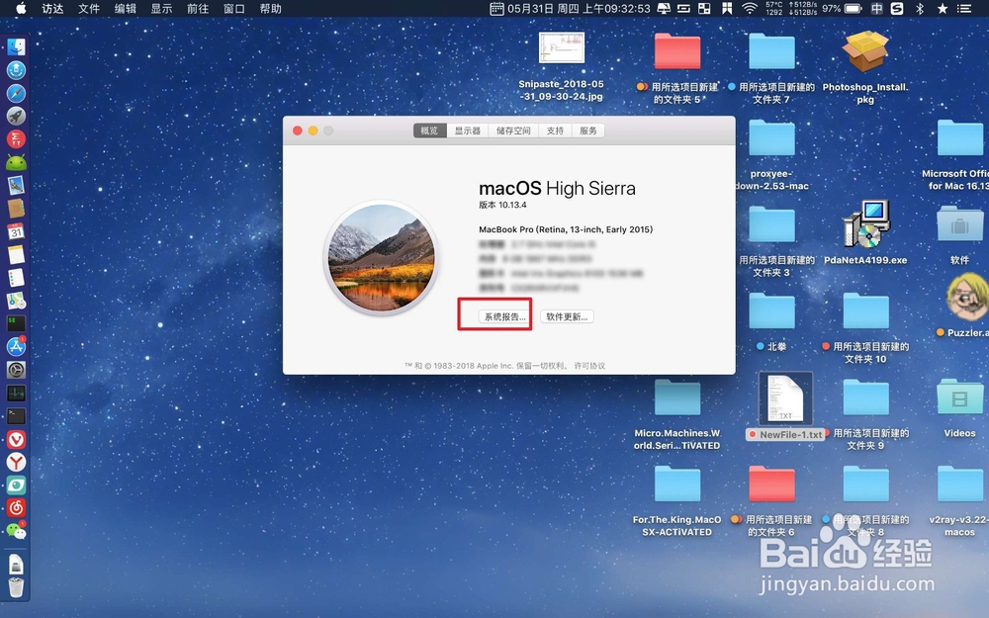989x618 pixels.
Task: Open NewFile-1.txt on the desktop
Action: (x=784, y=400)
